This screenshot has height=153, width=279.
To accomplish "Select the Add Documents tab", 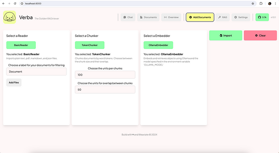I will [200, 17].
